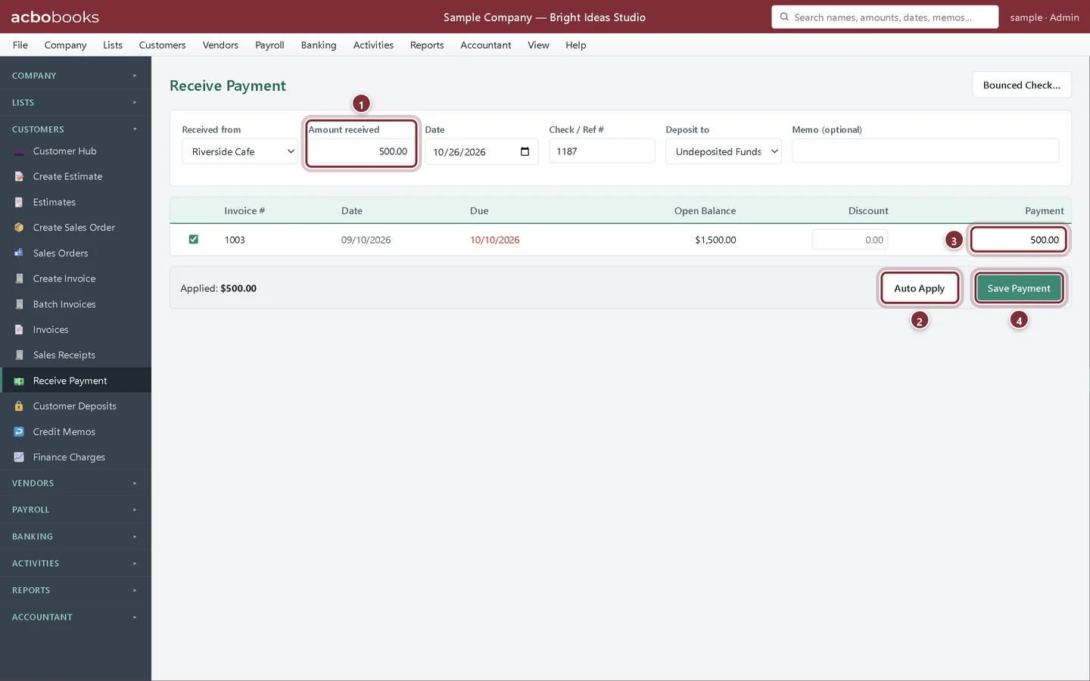Click the Receive Payment sidebar icon
This screenshot has height=681, width=1090.
tap(19, 381)
